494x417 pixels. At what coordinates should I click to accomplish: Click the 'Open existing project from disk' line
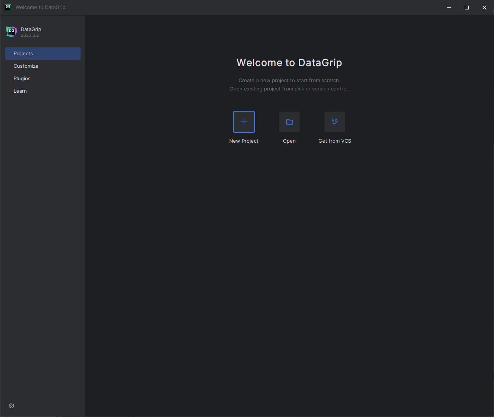coord(289,89)
